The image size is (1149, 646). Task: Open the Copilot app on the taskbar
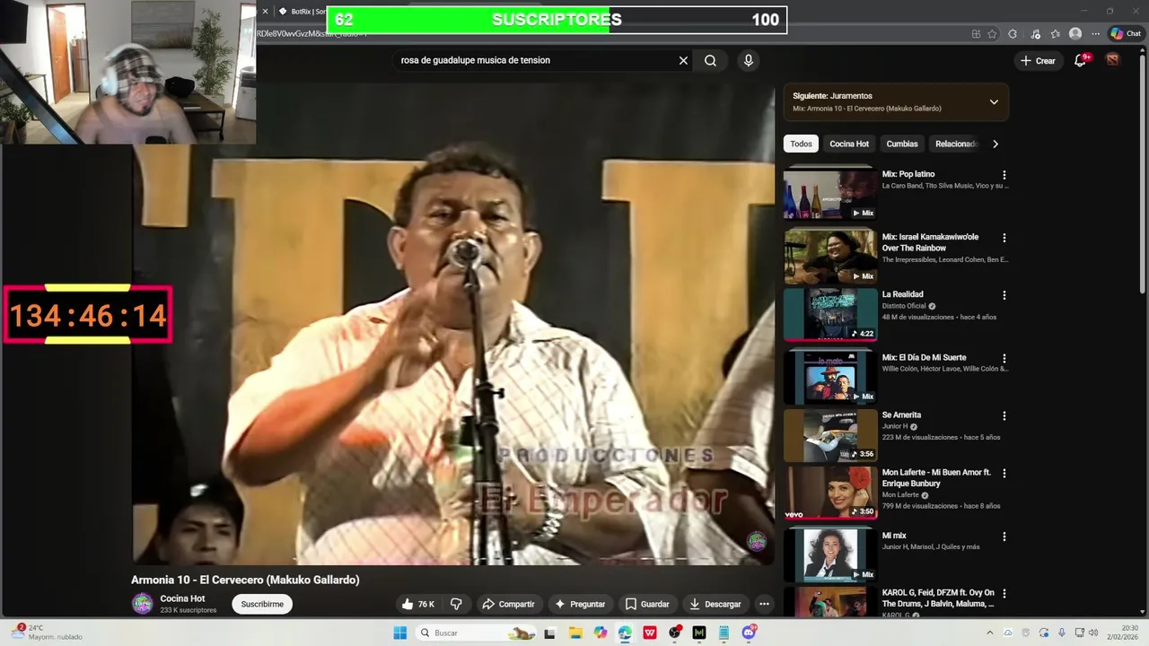(601, 633)
